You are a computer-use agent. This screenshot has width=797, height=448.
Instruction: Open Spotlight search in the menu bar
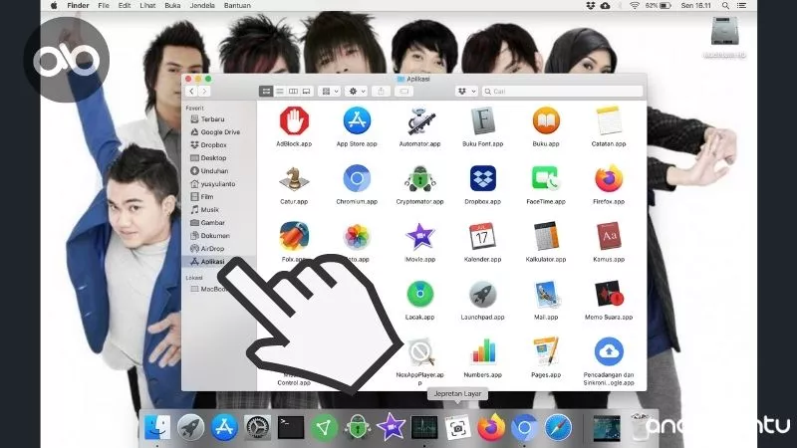725,6
